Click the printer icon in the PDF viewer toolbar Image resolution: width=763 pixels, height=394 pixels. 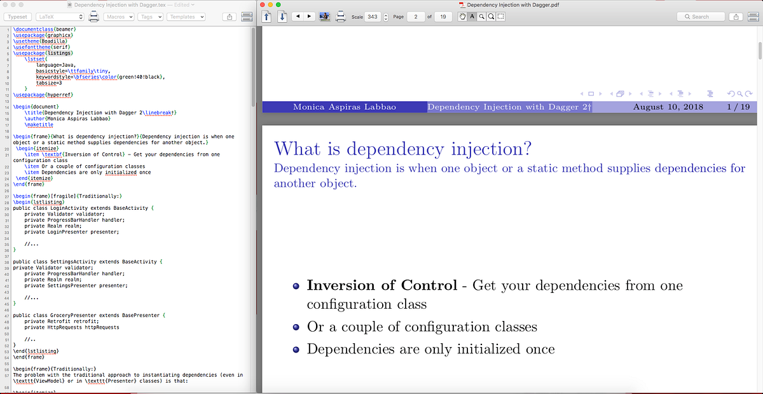coord(341,18)
